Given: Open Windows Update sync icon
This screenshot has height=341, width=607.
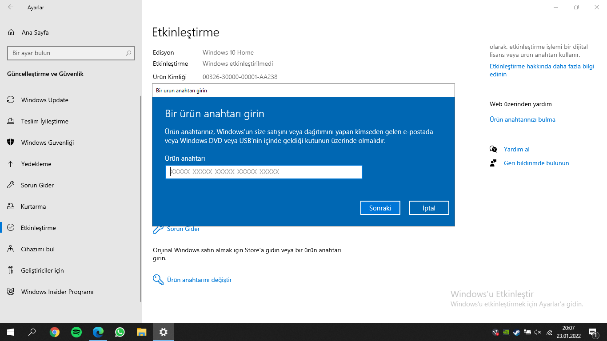Looking at the screenshot, I should [11, 100].
